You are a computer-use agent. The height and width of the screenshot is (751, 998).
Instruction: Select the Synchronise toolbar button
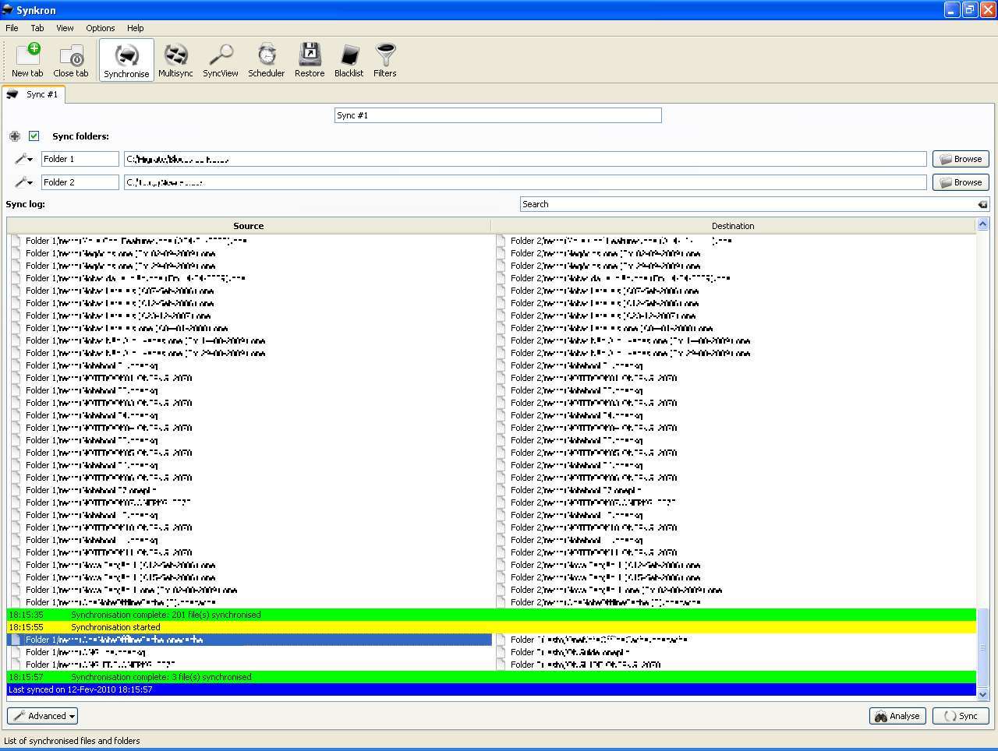[x=126, y=60]
